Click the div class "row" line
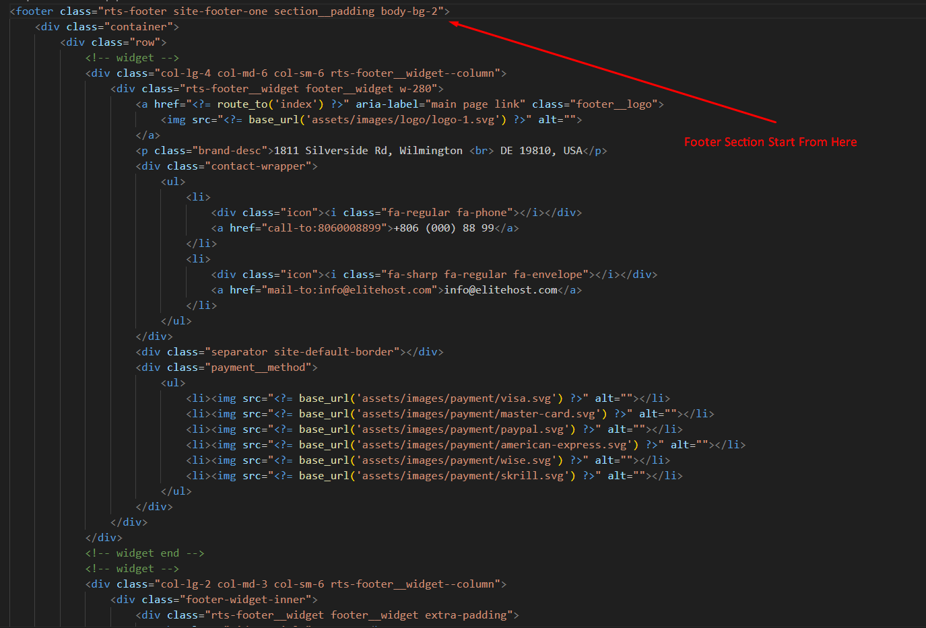 click(113, 42)
